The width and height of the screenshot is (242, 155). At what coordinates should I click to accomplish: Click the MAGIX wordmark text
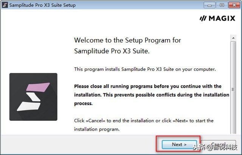tap(222, 18)
